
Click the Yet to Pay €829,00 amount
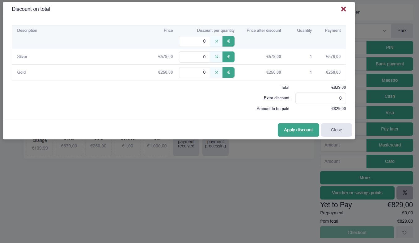coord(400,205)
